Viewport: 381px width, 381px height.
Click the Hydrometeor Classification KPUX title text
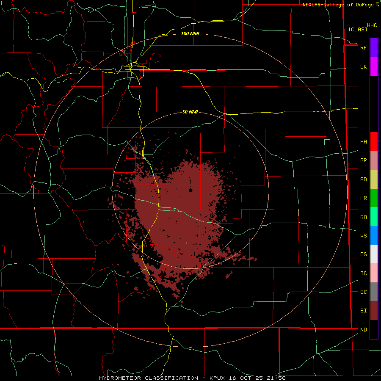pyautogui.click(x=192, y=378)
